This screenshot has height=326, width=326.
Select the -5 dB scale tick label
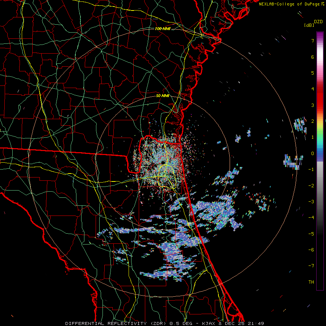tap(311, 234)
